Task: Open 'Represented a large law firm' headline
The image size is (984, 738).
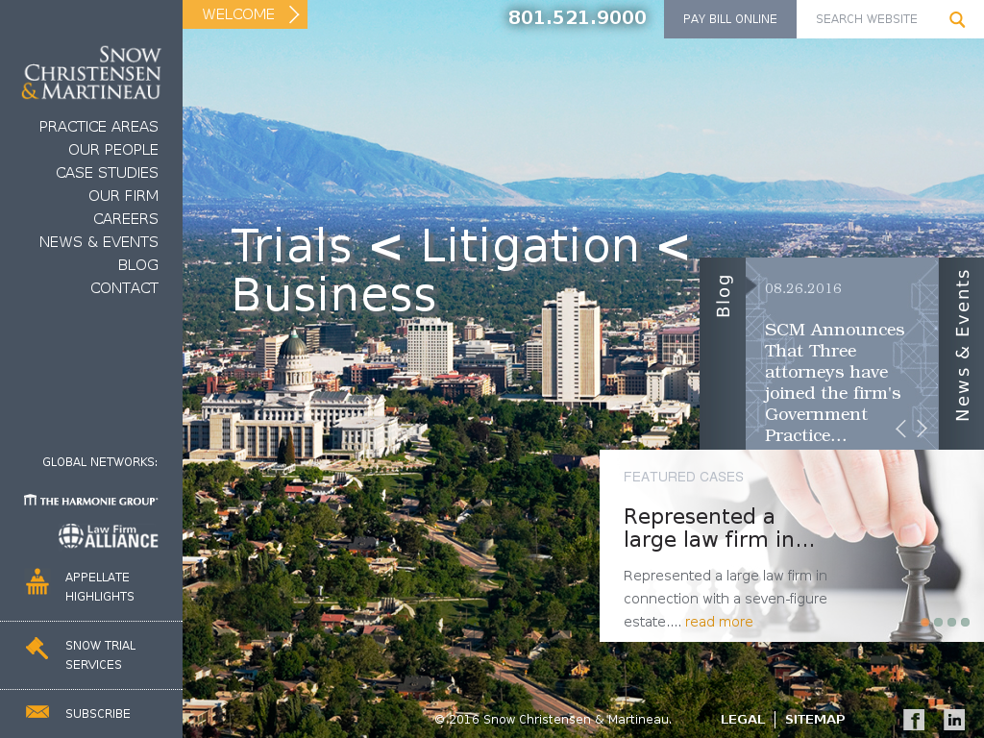Action: (x=719, y=528)
